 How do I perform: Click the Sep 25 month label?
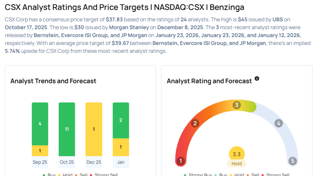(x=40, y=162)
